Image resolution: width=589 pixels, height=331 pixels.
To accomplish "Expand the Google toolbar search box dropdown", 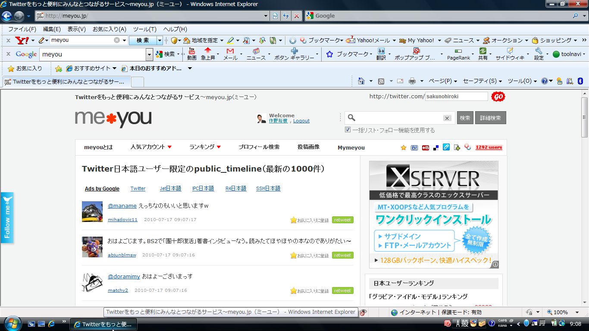I will pyautogui.click(x=150, y=54).
